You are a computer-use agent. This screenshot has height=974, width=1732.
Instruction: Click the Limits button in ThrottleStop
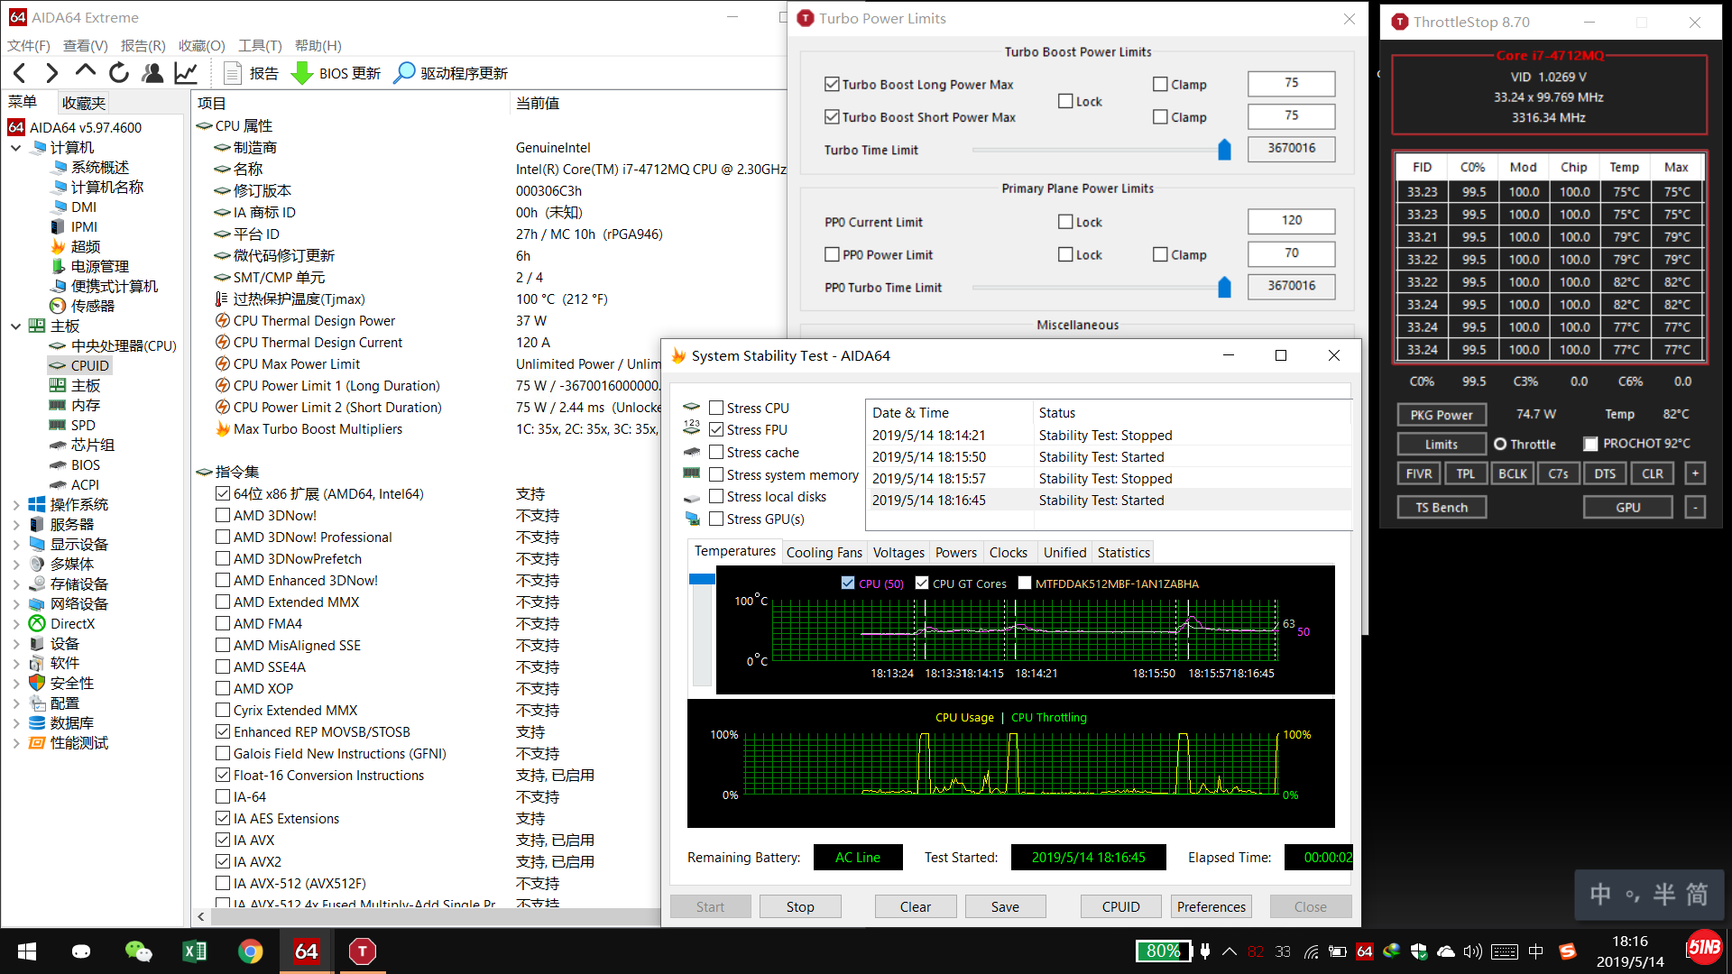pos(1442,444)
